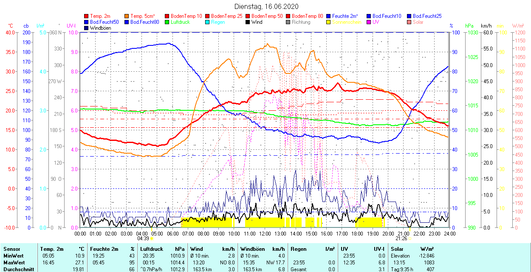531x272 pixels.
Task: Click the green Luftdruck legend swatch
Action: [x=167, y=22]
